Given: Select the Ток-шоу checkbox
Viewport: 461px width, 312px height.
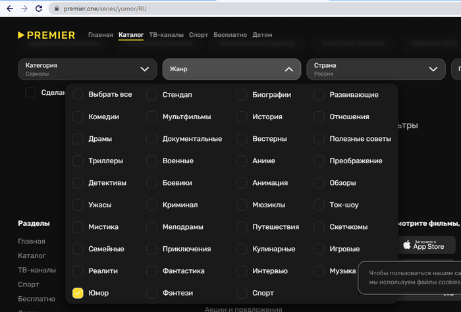Looking at the screenshot, I should [x=319, y=205].
